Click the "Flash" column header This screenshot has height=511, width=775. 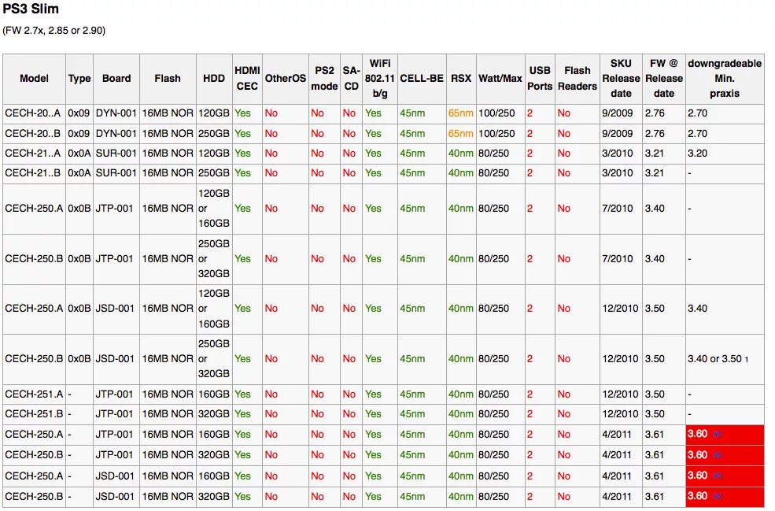coord(168,78)
